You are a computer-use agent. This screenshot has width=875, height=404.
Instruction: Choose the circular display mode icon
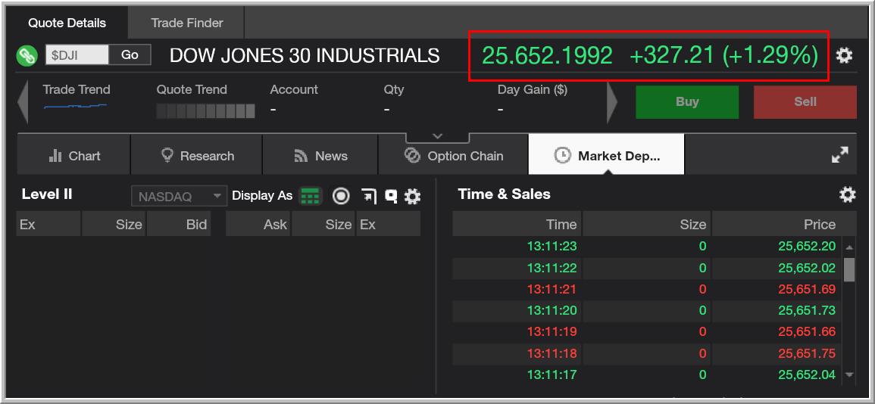tap(341, 196)
